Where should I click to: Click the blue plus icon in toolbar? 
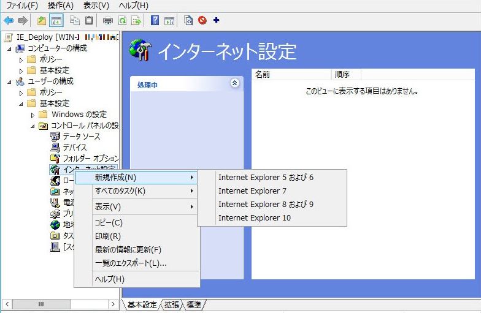[216, 20]
